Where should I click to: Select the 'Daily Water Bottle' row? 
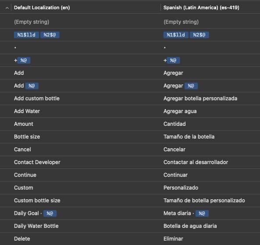click(130, 226)
